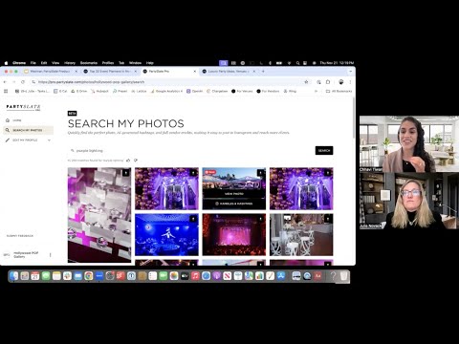Open the File menu
This screenshot has width=459, height=344.
(33, 63)
